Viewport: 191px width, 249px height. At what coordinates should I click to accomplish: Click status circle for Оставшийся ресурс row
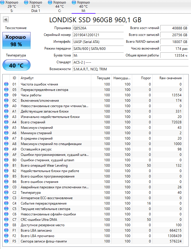pyautogui.click(x=6, y=149)
